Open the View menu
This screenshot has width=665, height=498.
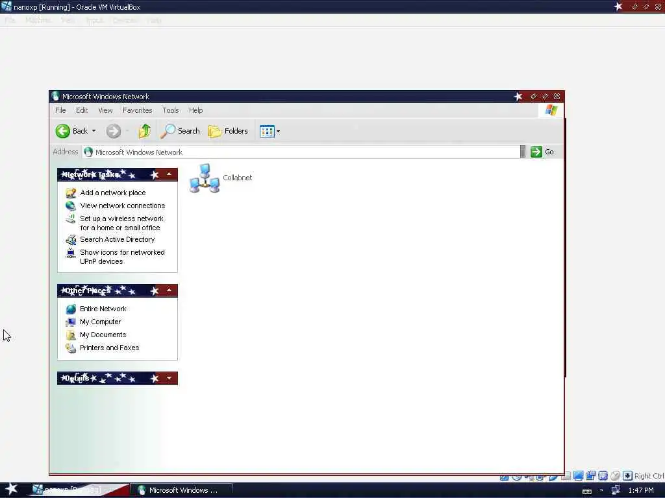click(106, 110)
